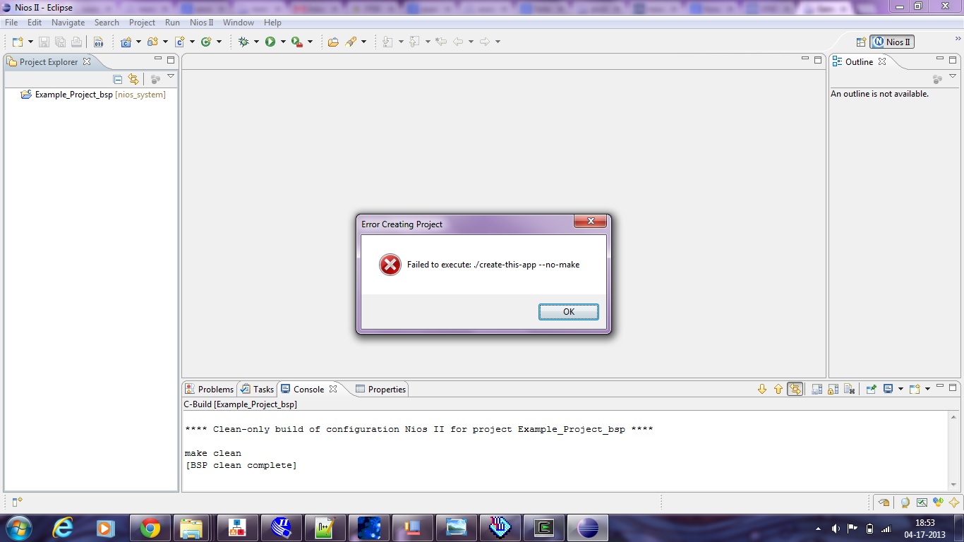
Task: Click the New class green C icon
Action: (206, 42)
